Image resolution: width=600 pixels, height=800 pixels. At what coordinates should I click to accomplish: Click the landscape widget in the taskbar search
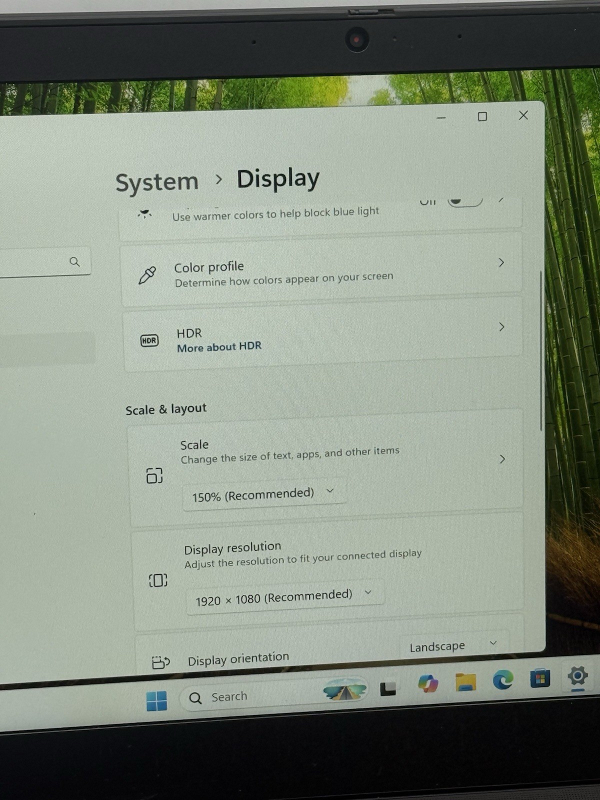pos(345,690)
